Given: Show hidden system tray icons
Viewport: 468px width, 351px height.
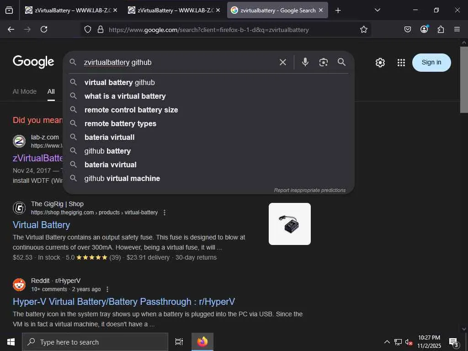Looking at the screenshot, I should (387, 342).
